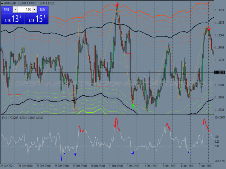Click the indicator level label 100
This screenshot has height=169, width=226.
pos(217,137)
